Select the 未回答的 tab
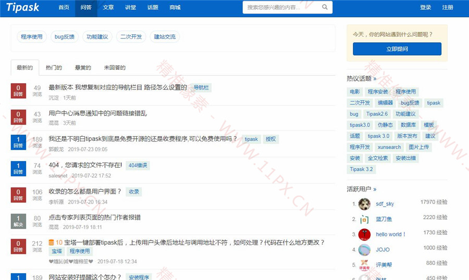Viewport: 469px width, 280px height. click(115, 68)
